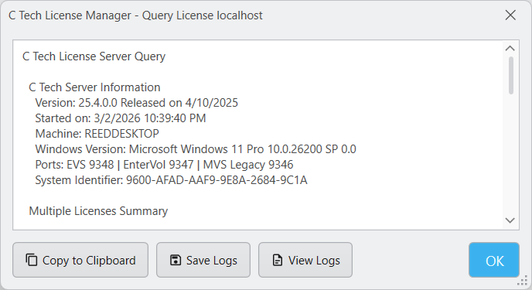Click the 'Version: 25.4.0.0 Released on 4/10/2025' line
The width and height of the screenshot is (532, 290).
tap(137, 103)
